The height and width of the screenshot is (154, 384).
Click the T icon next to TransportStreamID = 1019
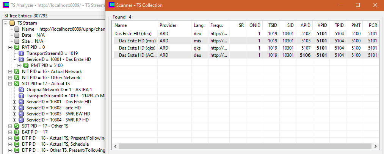(x=21, y=53)
